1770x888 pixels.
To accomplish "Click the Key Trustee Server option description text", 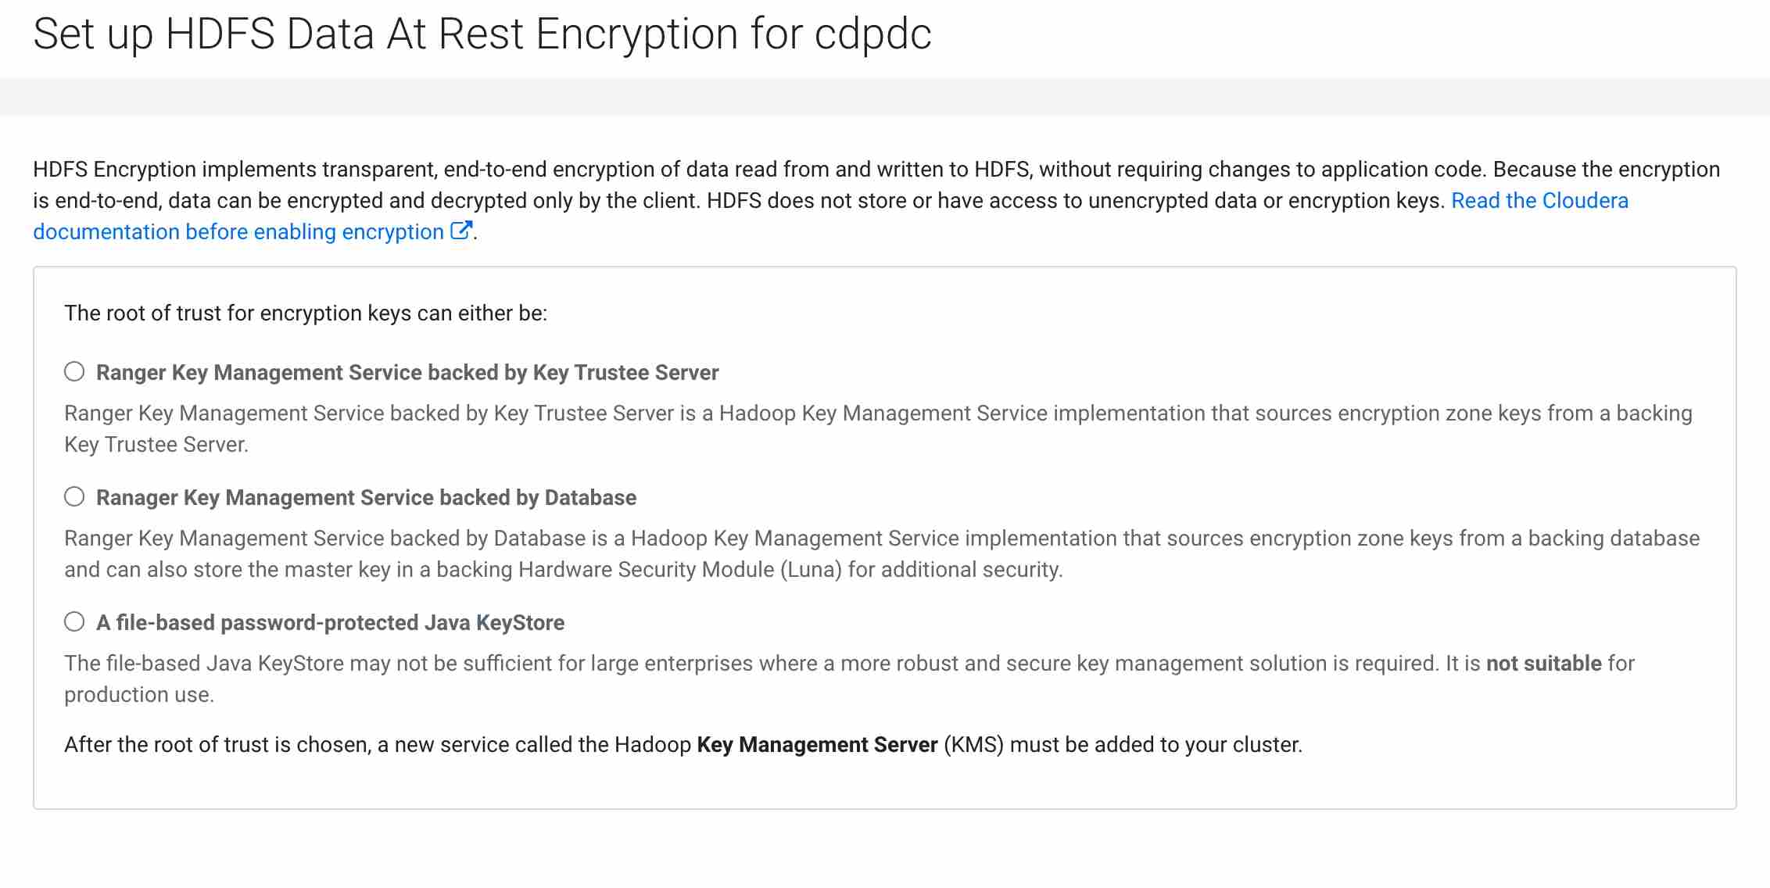I will (877, 414).
